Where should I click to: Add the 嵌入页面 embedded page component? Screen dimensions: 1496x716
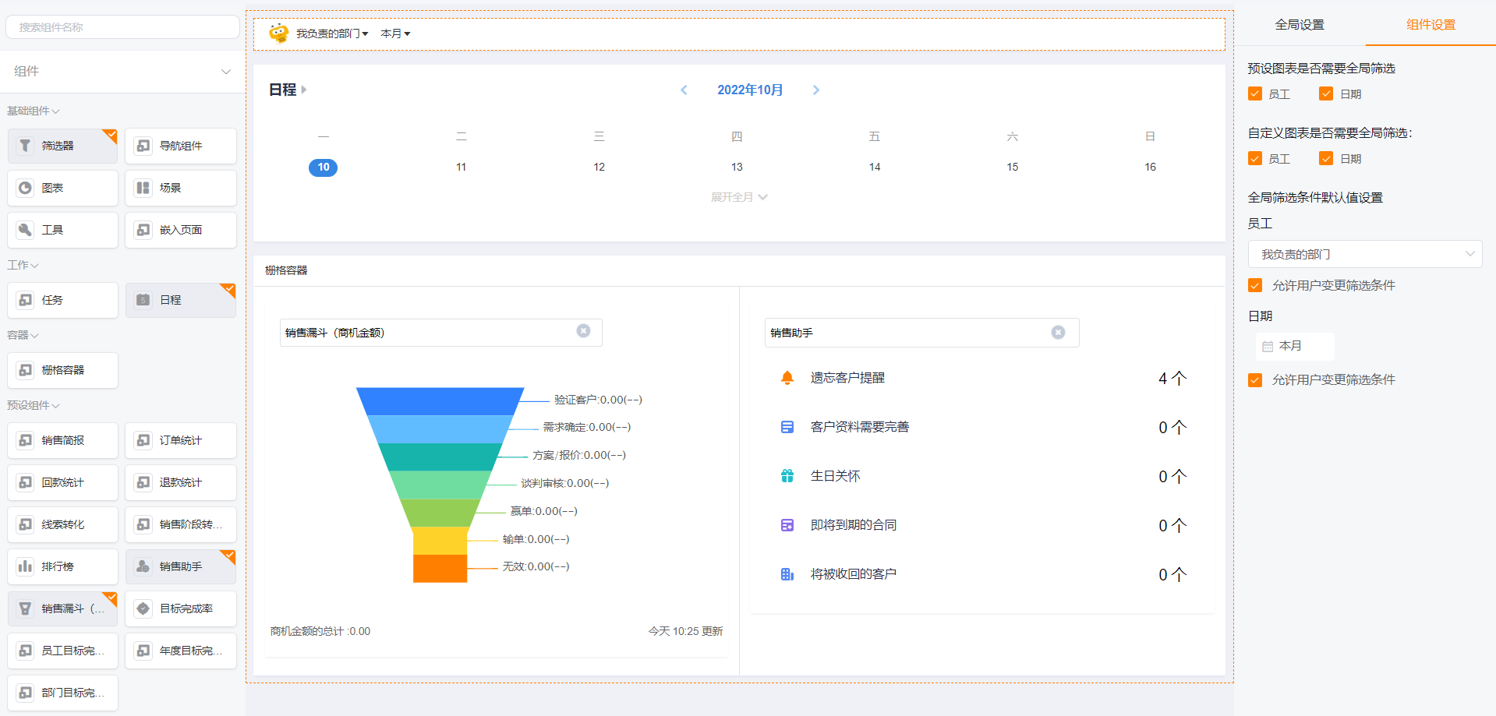pos(181,230)
